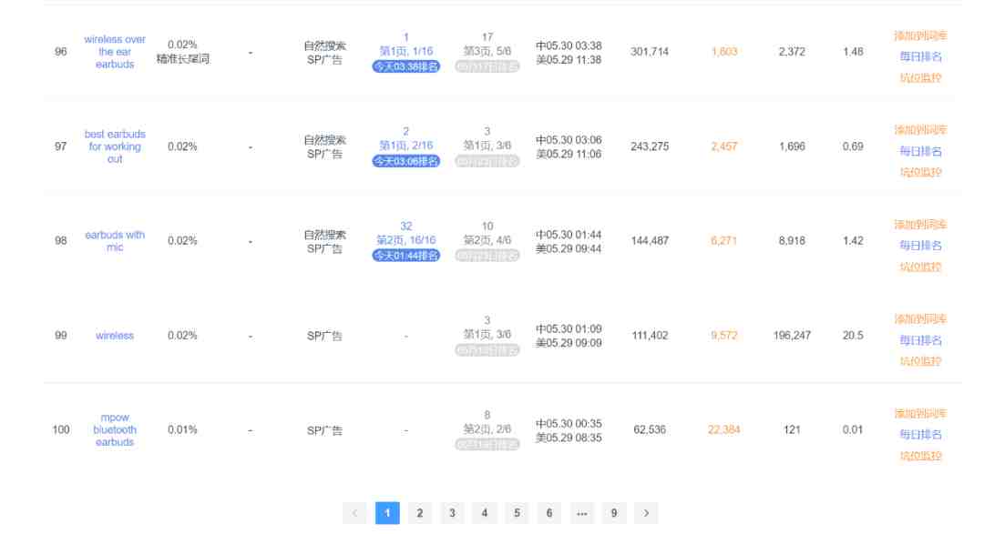The image size is (984, 534).
Task: Click the orange 22,384 value in row 100
Action: click(x=724, y=429)
